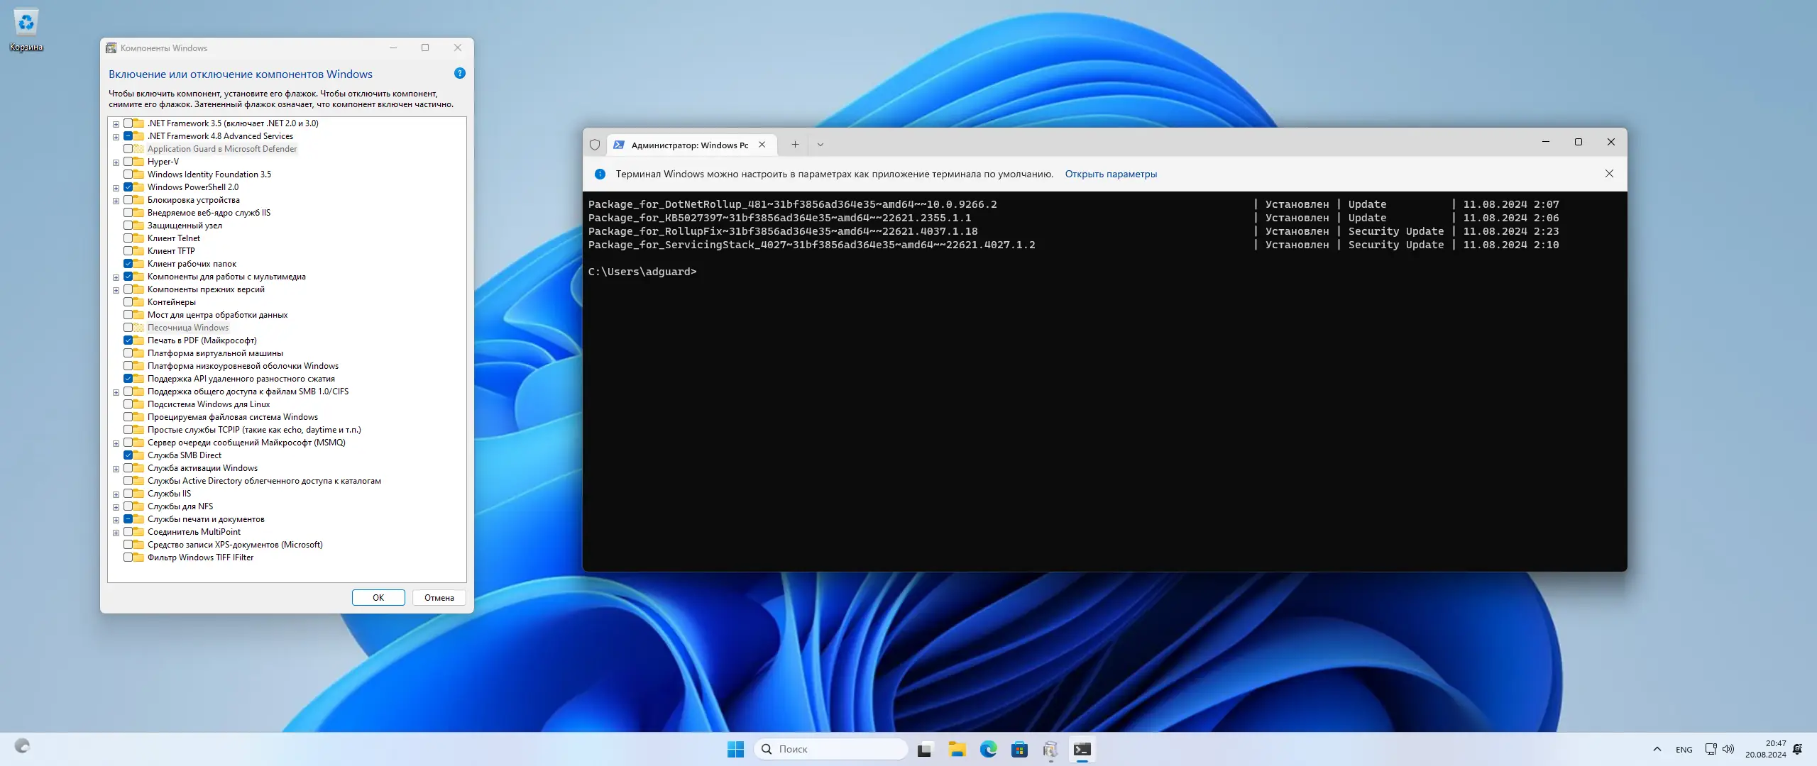The image size is (1817, 766).
Task: Open Microsoft Edge from taskbar
Action: (x=988, y=749)
